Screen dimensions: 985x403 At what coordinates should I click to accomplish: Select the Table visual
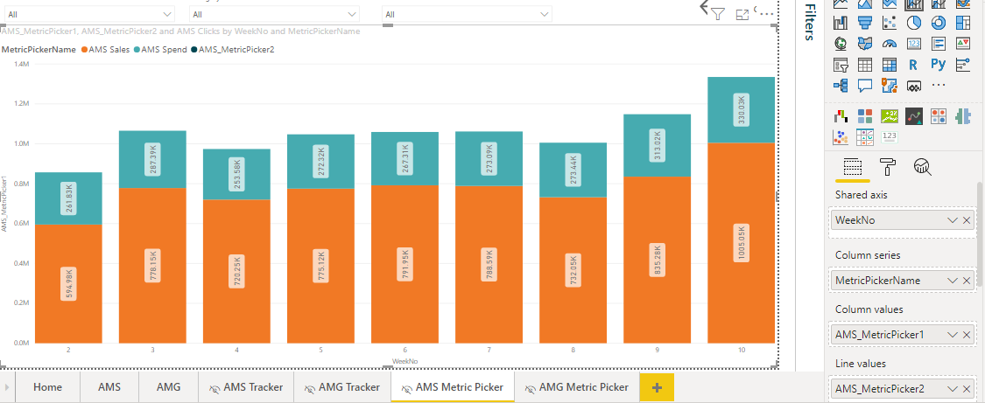click(x=865, y=65)
